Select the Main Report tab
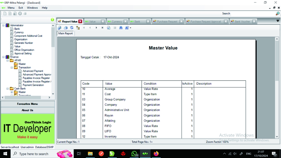 [x=65, y=33]
